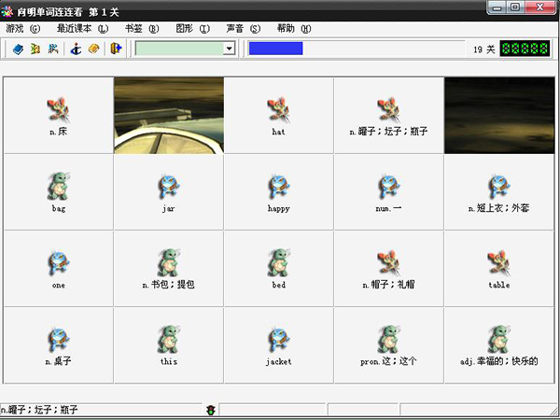Select the green turtle tile labeled bag
This screenshot has height=420, width=560.
pyautogui.click(x=59, y=192)
